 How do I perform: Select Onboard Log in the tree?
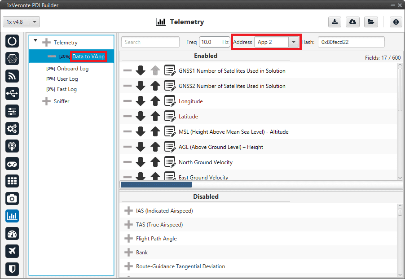click(72, 69)
